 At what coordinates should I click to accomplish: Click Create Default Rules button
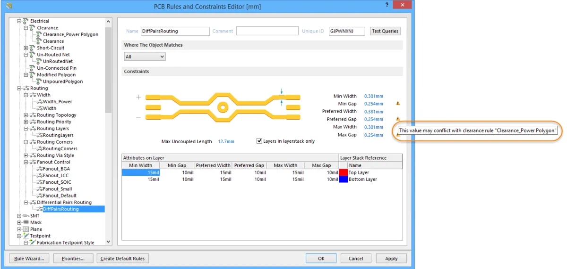(x=123, y=258)
